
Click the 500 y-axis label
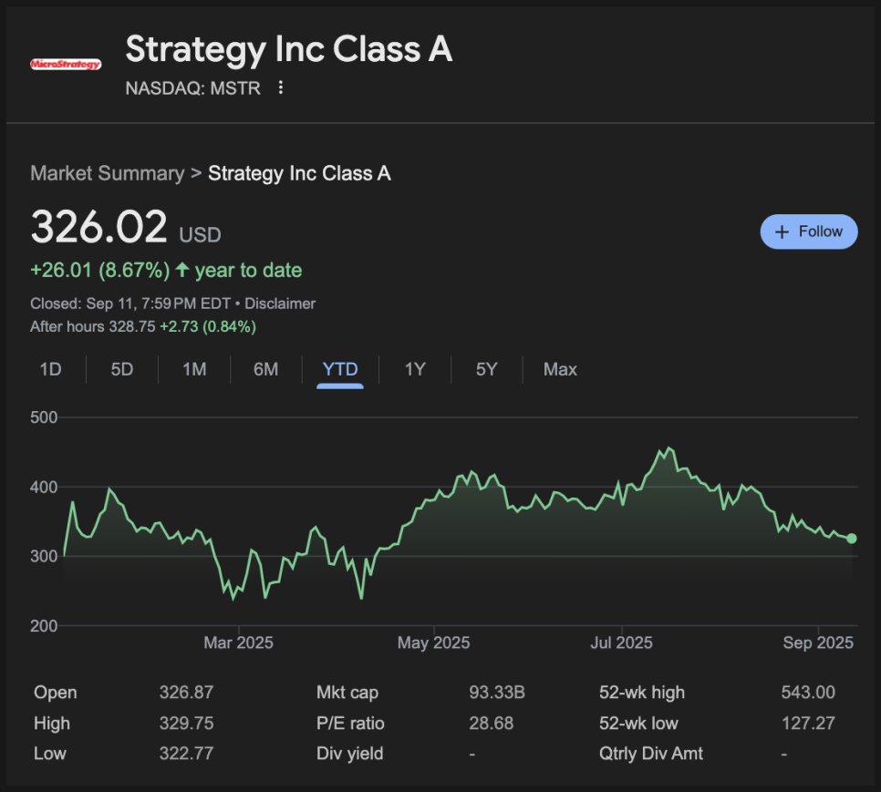click(x=44, y=417)
